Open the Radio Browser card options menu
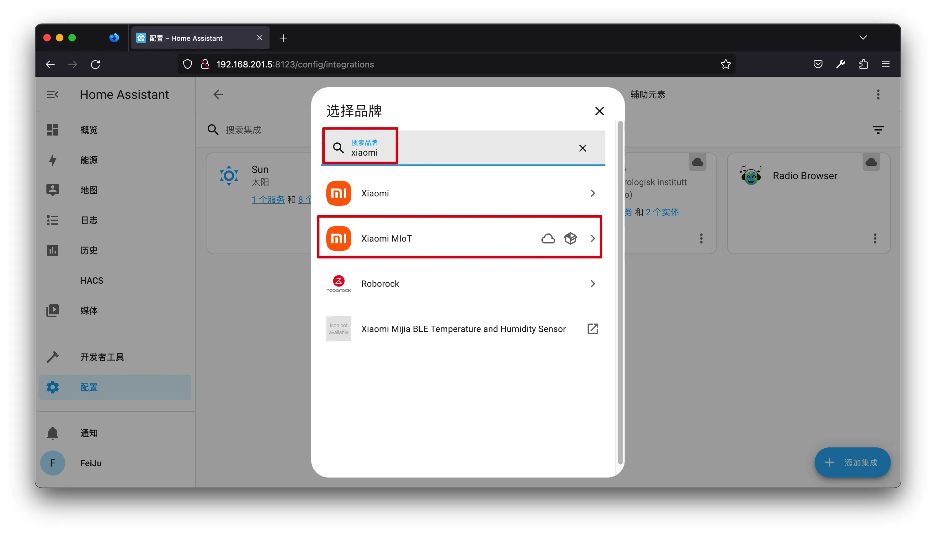Image resolution: width=936 pixels, height=534 pixels. point(875,238)
